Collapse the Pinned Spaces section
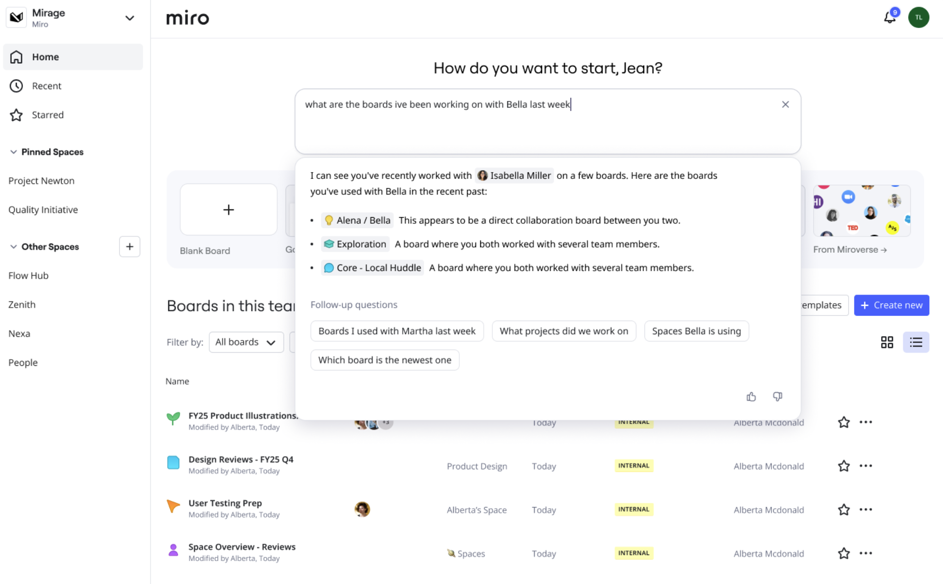The image size is (943, 584). click(14, 152)
